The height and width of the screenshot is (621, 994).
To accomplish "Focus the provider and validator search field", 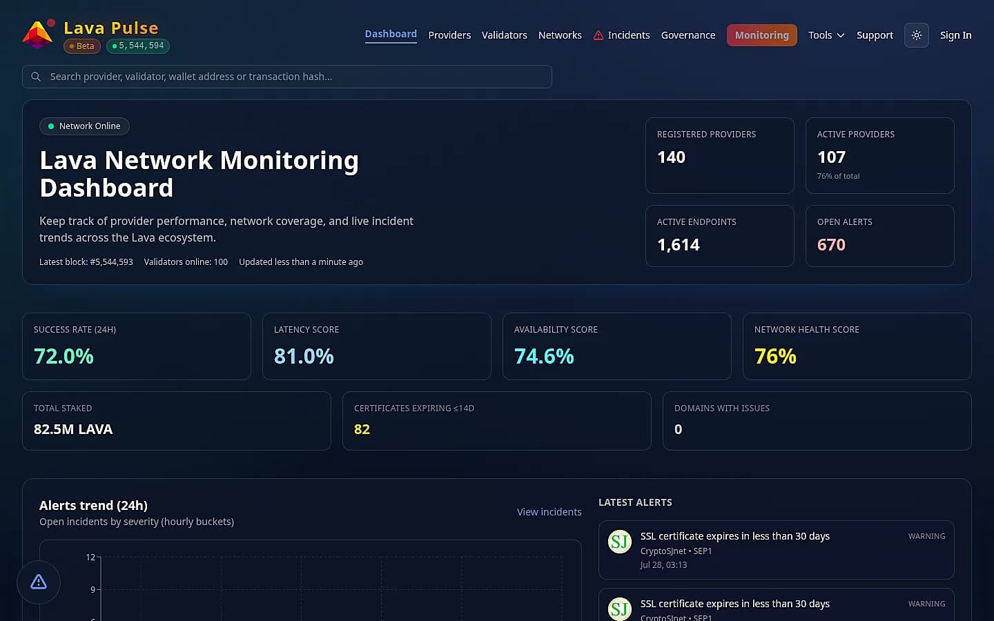I will (287, 77).
